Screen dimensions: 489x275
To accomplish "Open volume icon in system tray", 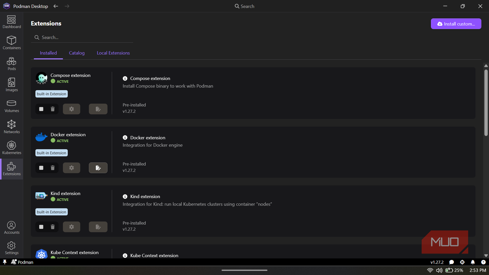I will point(439,270).
